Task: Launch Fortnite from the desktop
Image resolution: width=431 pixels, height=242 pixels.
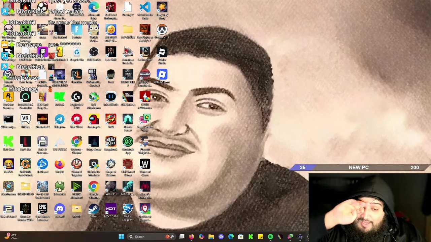Action: tap(76, 32)
